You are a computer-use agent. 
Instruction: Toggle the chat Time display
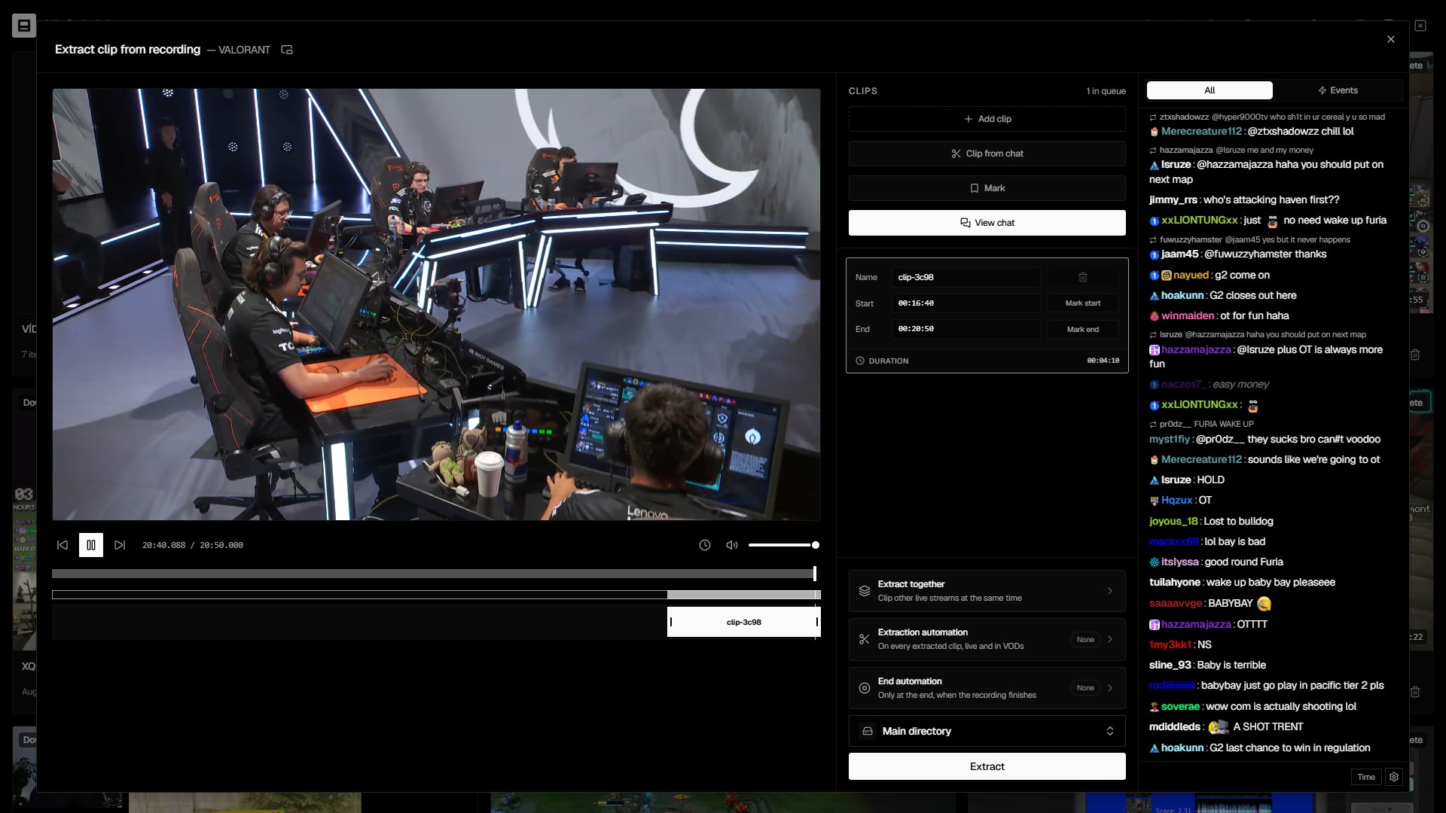pyautogui.click(x=1366, y=777)
